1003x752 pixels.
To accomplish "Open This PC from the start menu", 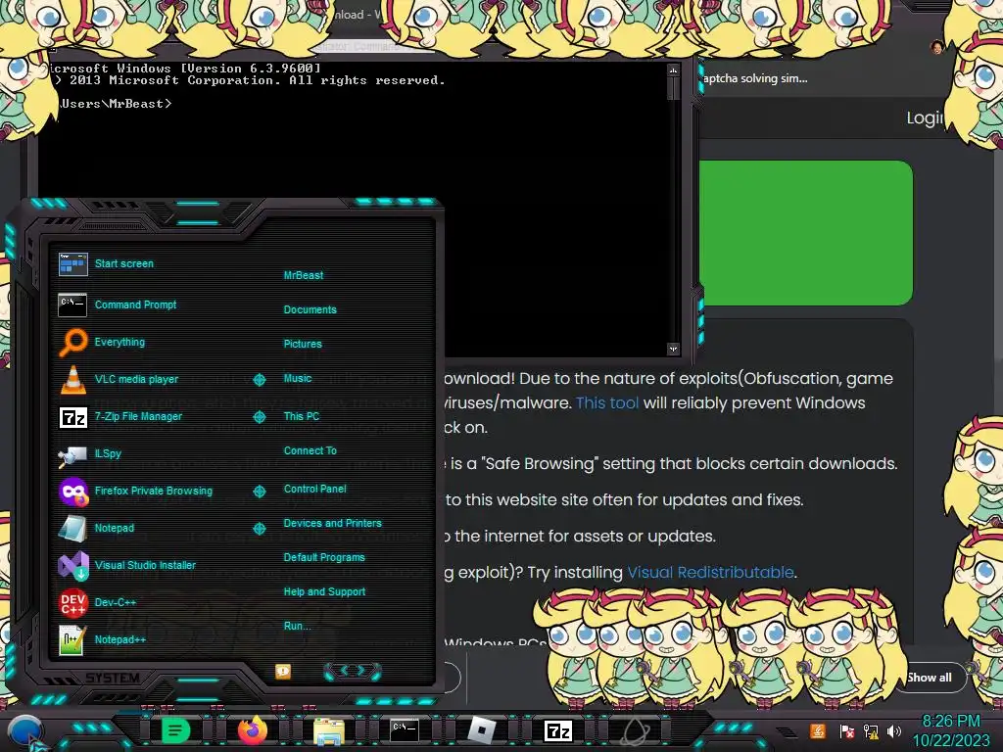I will (302, 415).
